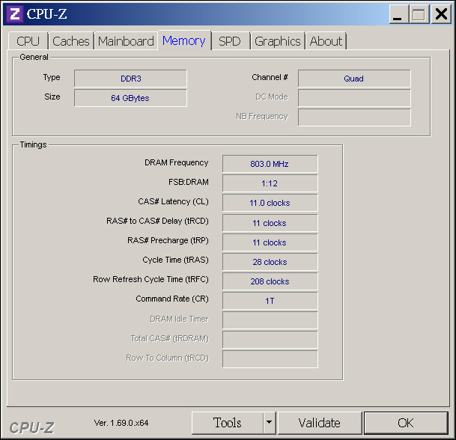Select the 28 clocks tRAS value

tap(270, 262)
